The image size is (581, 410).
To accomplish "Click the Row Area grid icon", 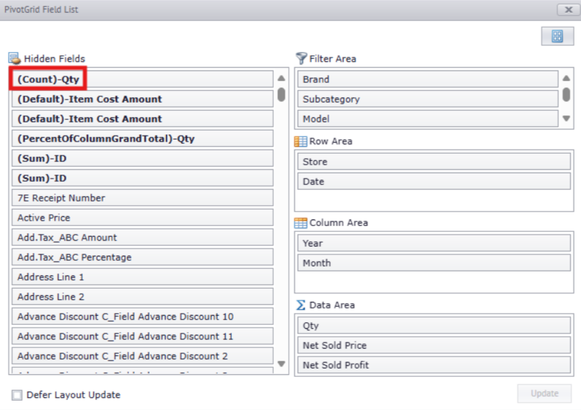I will (301, 141).
